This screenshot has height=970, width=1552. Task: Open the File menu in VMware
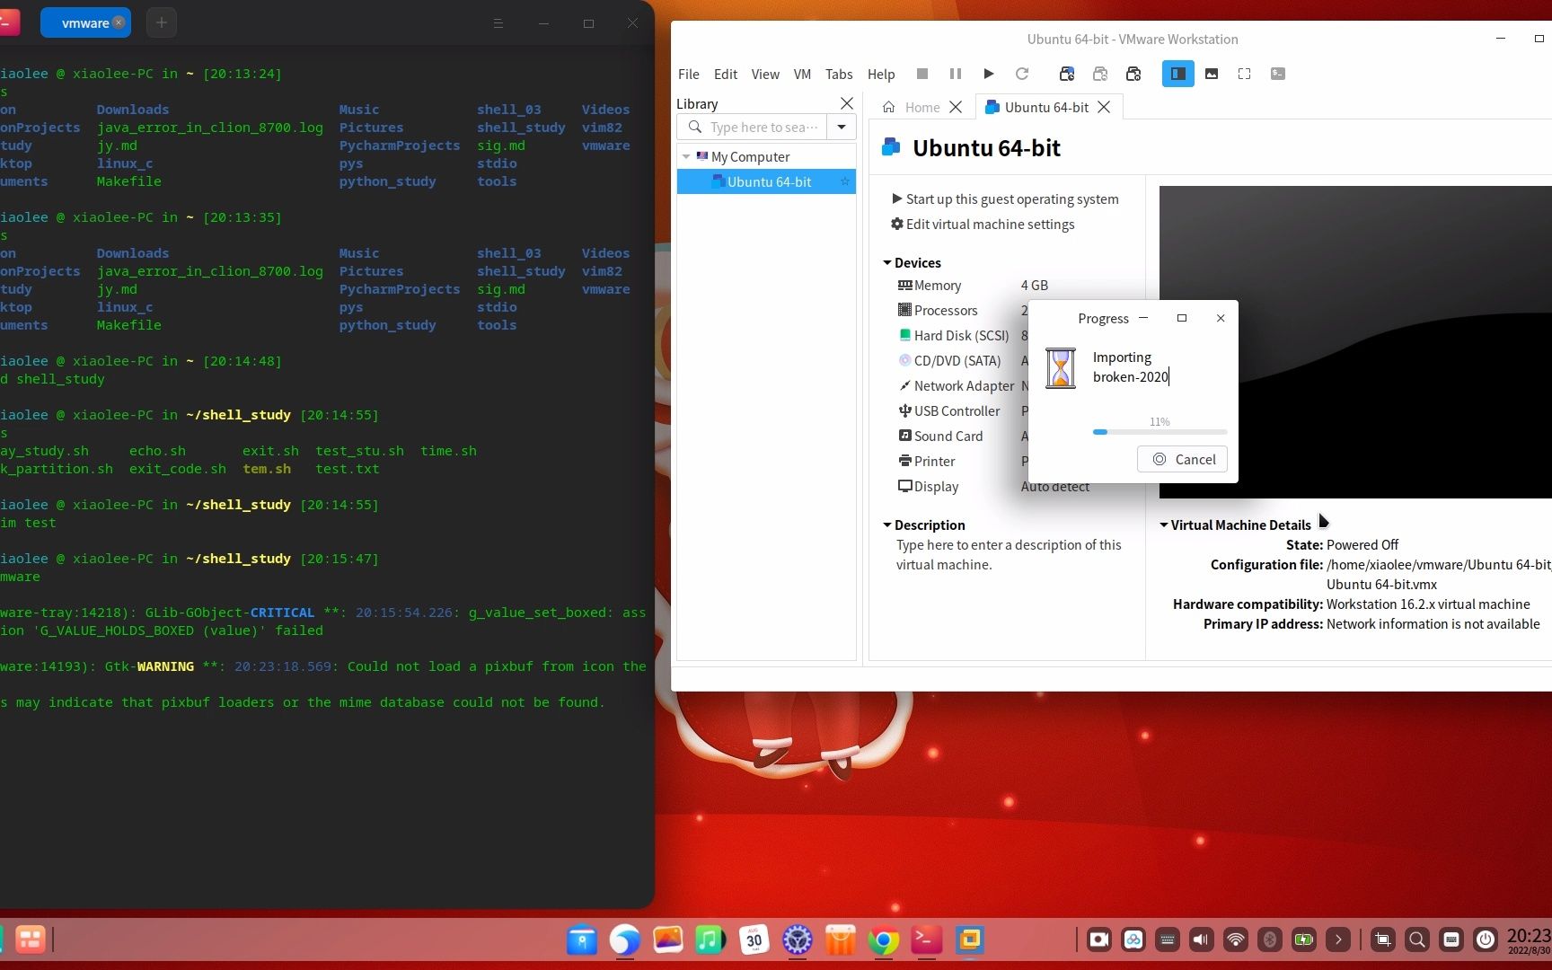coord(688,74)
